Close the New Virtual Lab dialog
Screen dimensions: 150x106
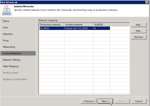click(x=147, y=2)
